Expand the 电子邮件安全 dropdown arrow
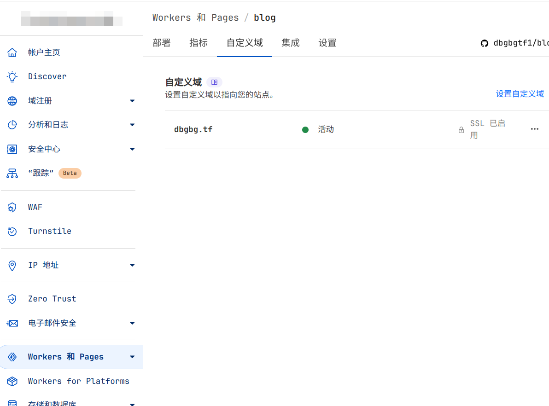Viewport: 549px width, 406px height. 132,323
